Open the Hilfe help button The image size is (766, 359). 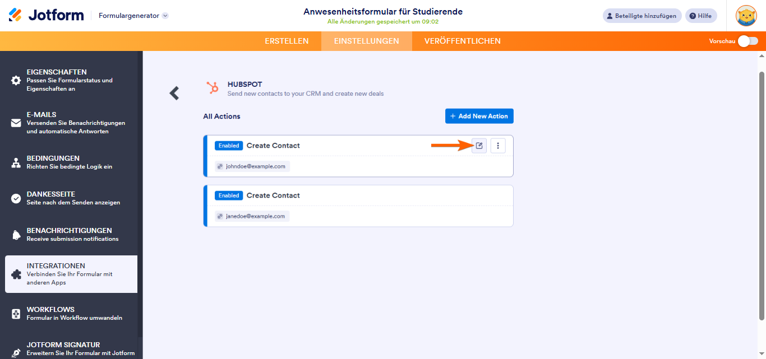point(701,16)
